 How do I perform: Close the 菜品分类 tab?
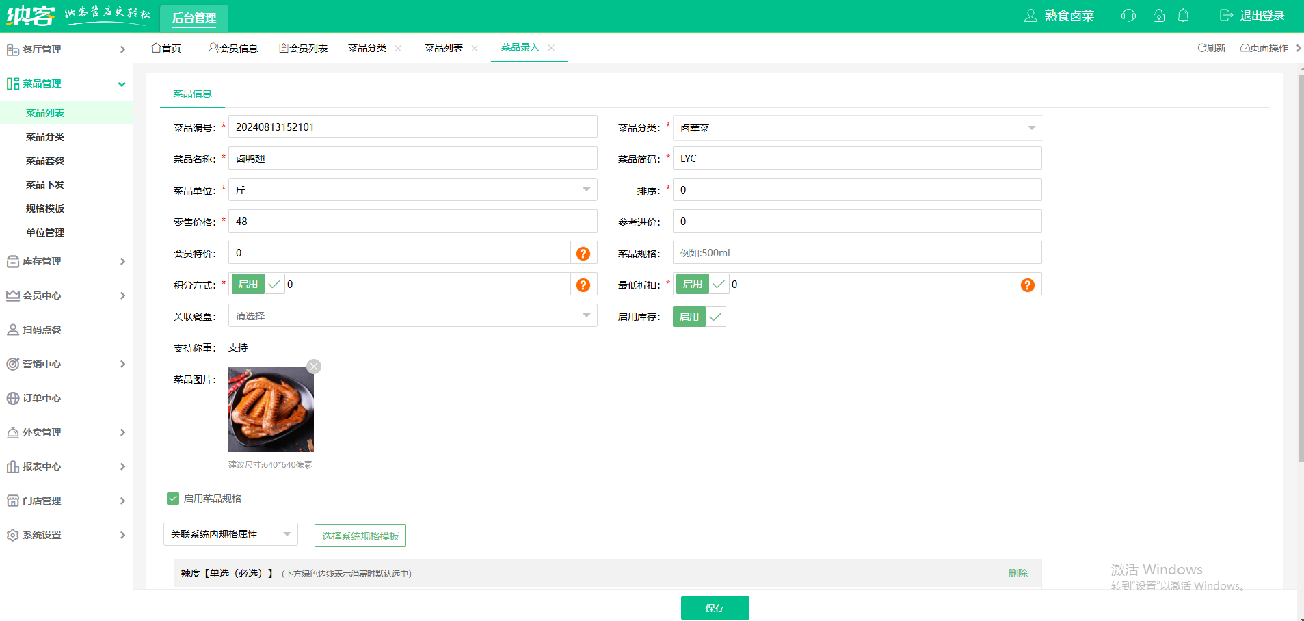click(x=398, y=48)
